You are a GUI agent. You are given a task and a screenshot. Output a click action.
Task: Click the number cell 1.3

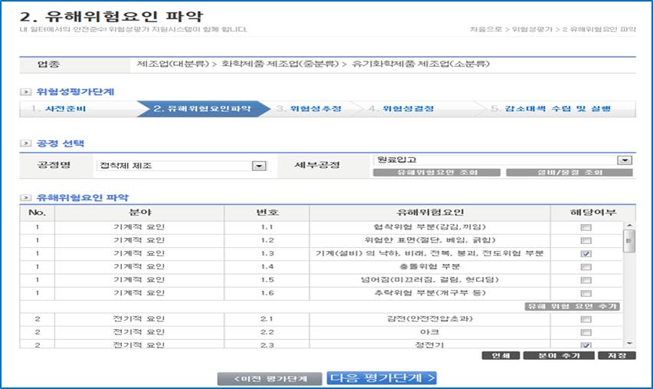click(x=267, y=253)
